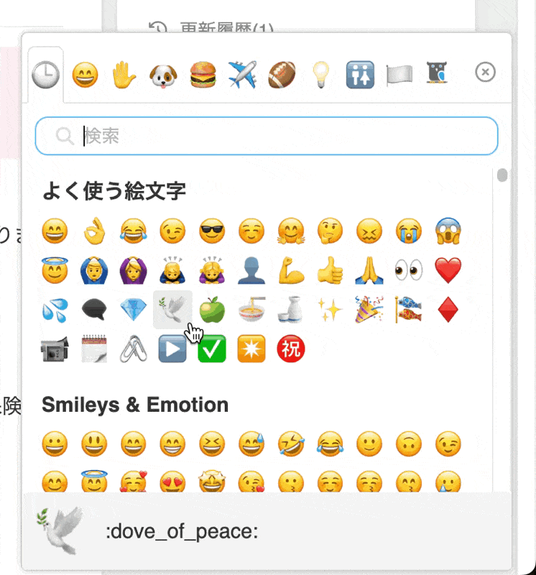Pick the paperclips emoji
536x575 pixels.
pos(134,349)
